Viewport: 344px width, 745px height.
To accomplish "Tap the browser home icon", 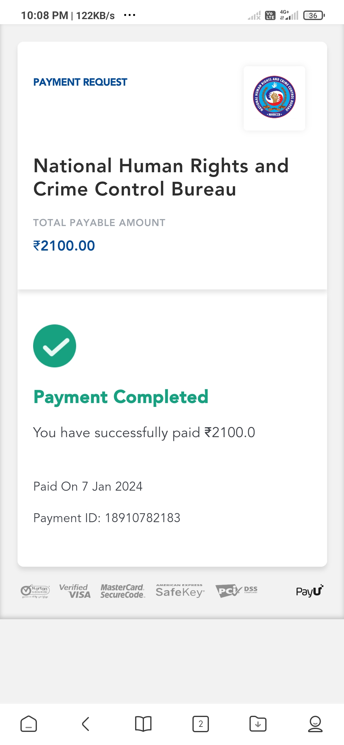I will pos(29,724).
